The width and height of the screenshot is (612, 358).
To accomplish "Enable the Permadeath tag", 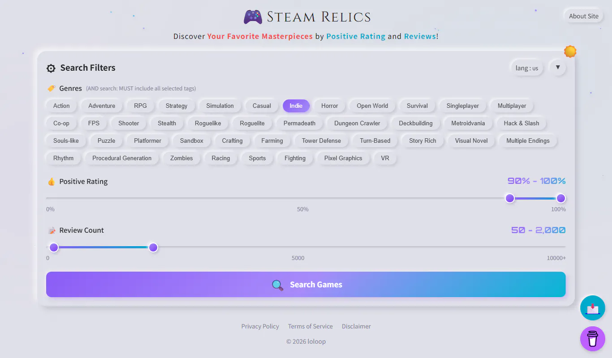I will tap(300, 124).
